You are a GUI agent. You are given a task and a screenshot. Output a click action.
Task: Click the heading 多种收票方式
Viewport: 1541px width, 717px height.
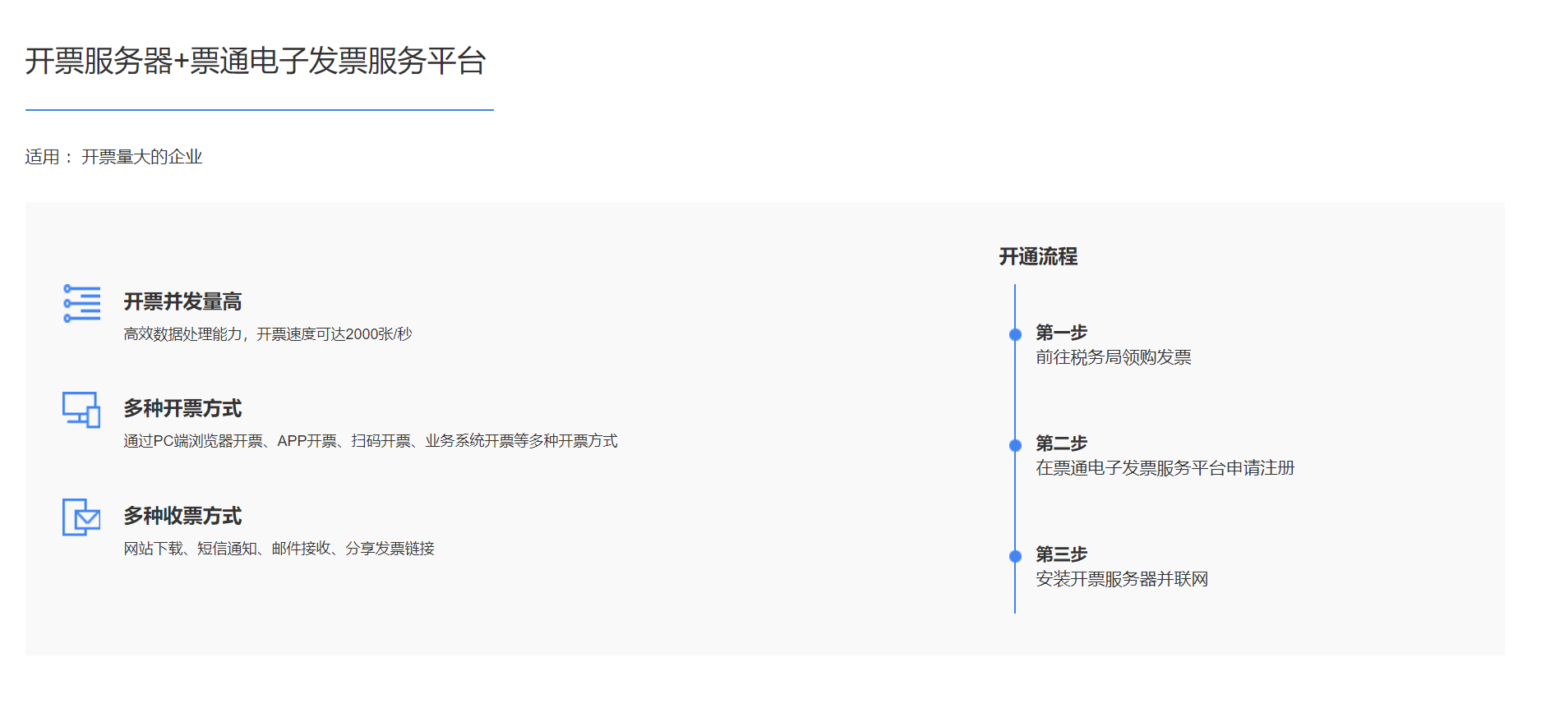[182, 516]
